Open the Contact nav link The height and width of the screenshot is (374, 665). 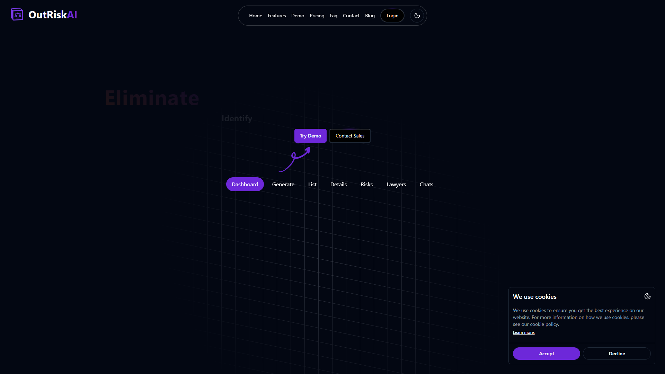click(351, 16)
